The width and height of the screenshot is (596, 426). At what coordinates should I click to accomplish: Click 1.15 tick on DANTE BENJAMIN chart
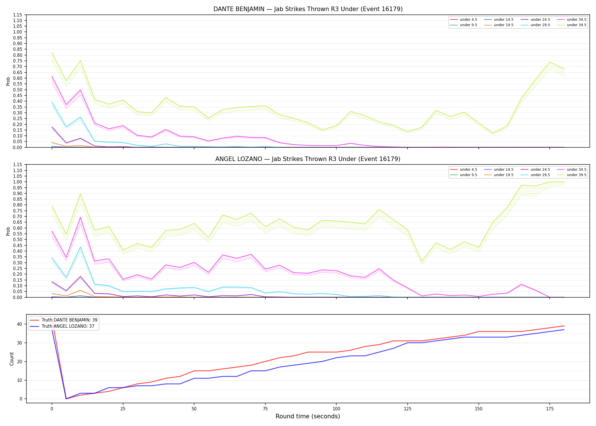pyautogui.click(x=18, y=15)
